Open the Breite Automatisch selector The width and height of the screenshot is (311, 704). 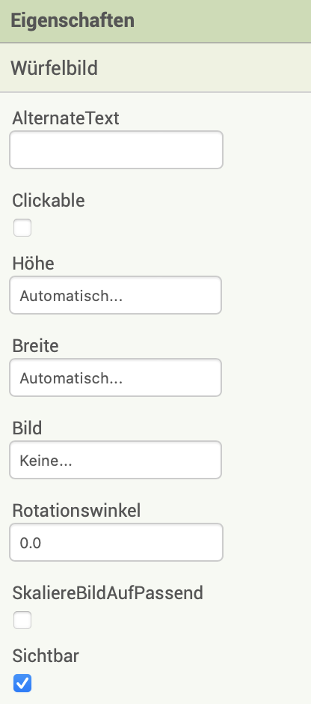coord(116,377)
